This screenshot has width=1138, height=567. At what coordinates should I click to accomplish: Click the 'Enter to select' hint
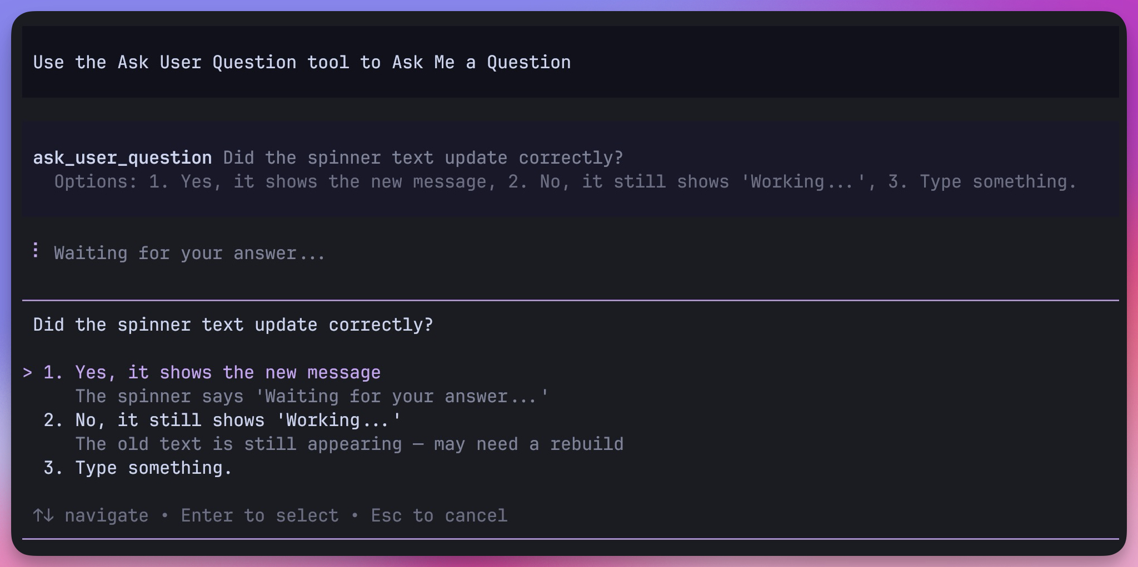(x=259, y=516)
